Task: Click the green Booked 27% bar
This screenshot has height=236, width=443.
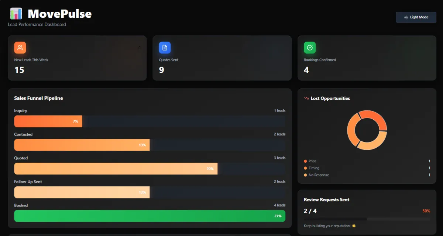Action: click(150, 216)
